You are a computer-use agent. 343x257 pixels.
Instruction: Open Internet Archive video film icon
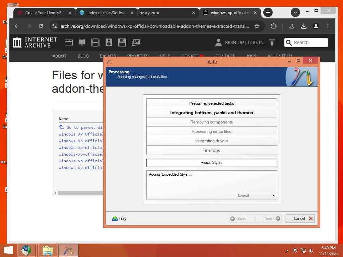tap(95, 42)
